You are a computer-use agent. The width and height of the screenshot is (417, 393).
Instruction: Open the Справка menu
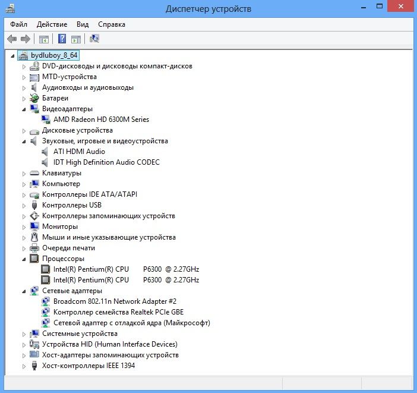point(112,24)
